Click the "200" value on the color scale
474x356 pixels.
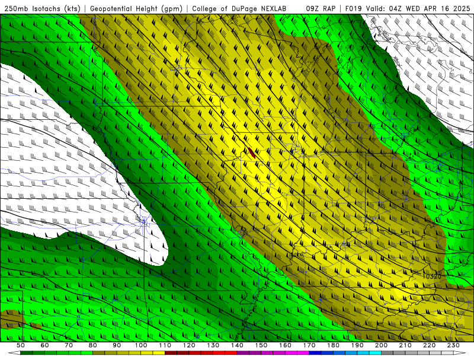(381, 345)
